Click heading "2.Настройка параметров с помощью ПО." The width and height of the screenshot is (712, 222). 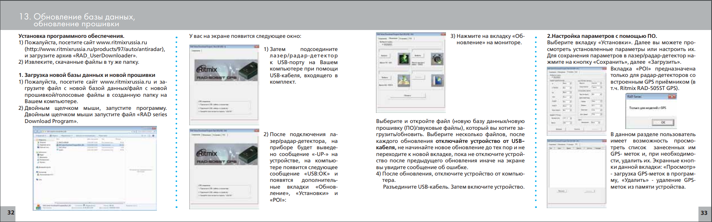click(602, 36)
